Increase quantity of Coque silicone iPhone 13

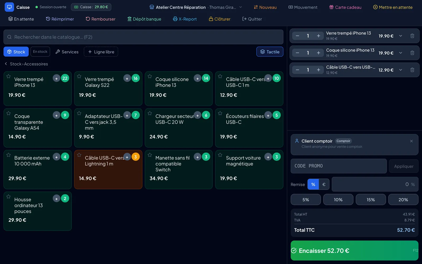point(319,53)
